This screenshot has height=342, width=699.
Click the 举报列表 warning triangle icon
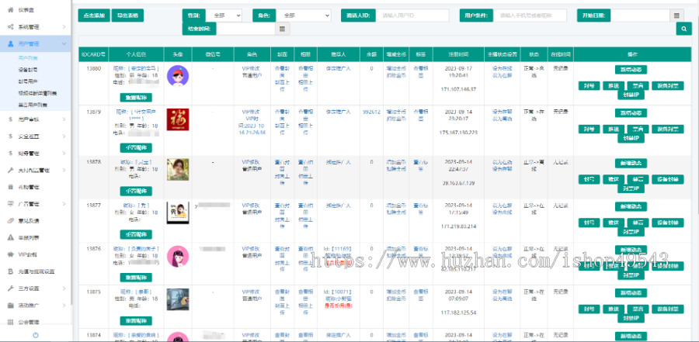[10, 238]
